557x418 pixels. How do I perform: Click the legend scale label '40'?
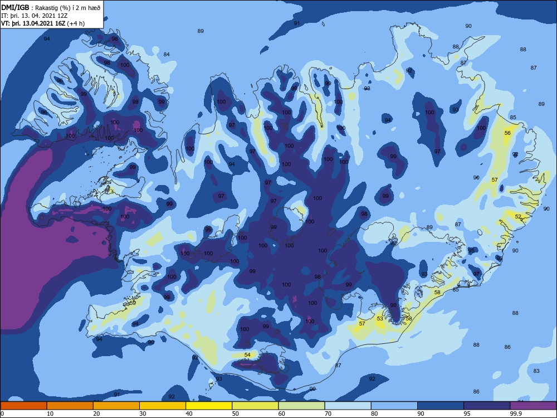point(189,414)
